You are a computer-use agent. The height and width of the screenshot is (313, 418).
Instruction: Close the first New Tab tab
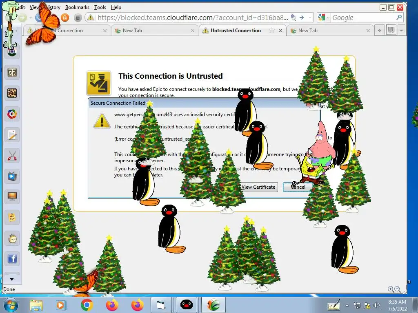193,31
